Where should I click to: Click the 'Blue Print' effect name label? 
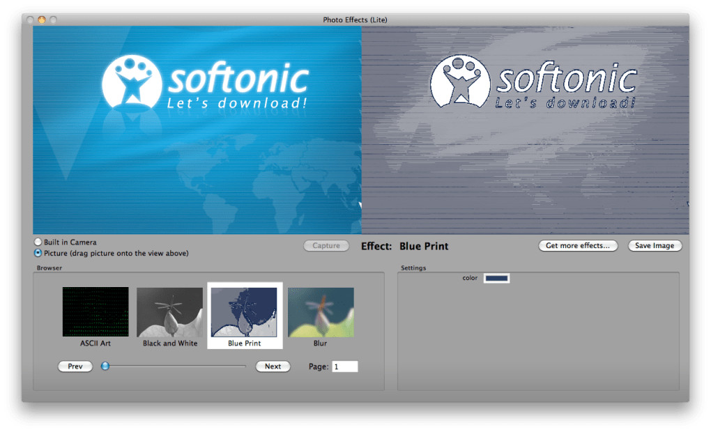pos(424,246)
